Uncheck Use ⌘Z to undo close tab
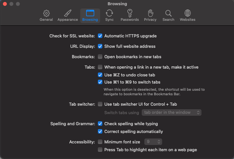Screen dimensions: 234x159 100,75
